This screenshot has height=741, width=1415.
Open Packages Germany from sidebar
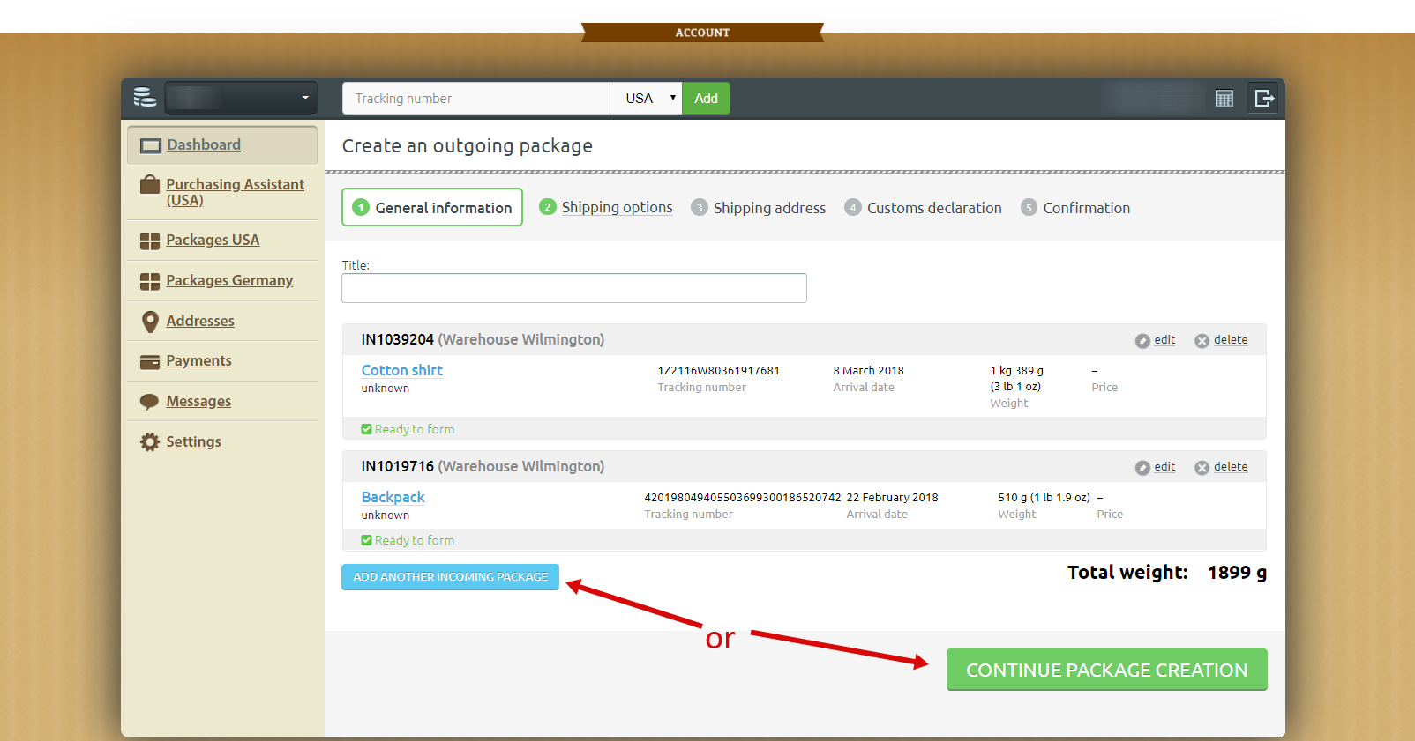[228, 280]
